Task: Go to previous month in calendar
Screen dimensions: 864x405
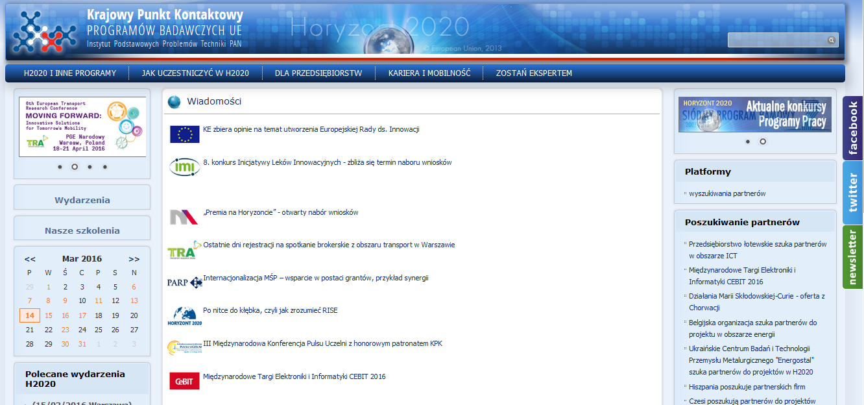Action: pos(30,259)
